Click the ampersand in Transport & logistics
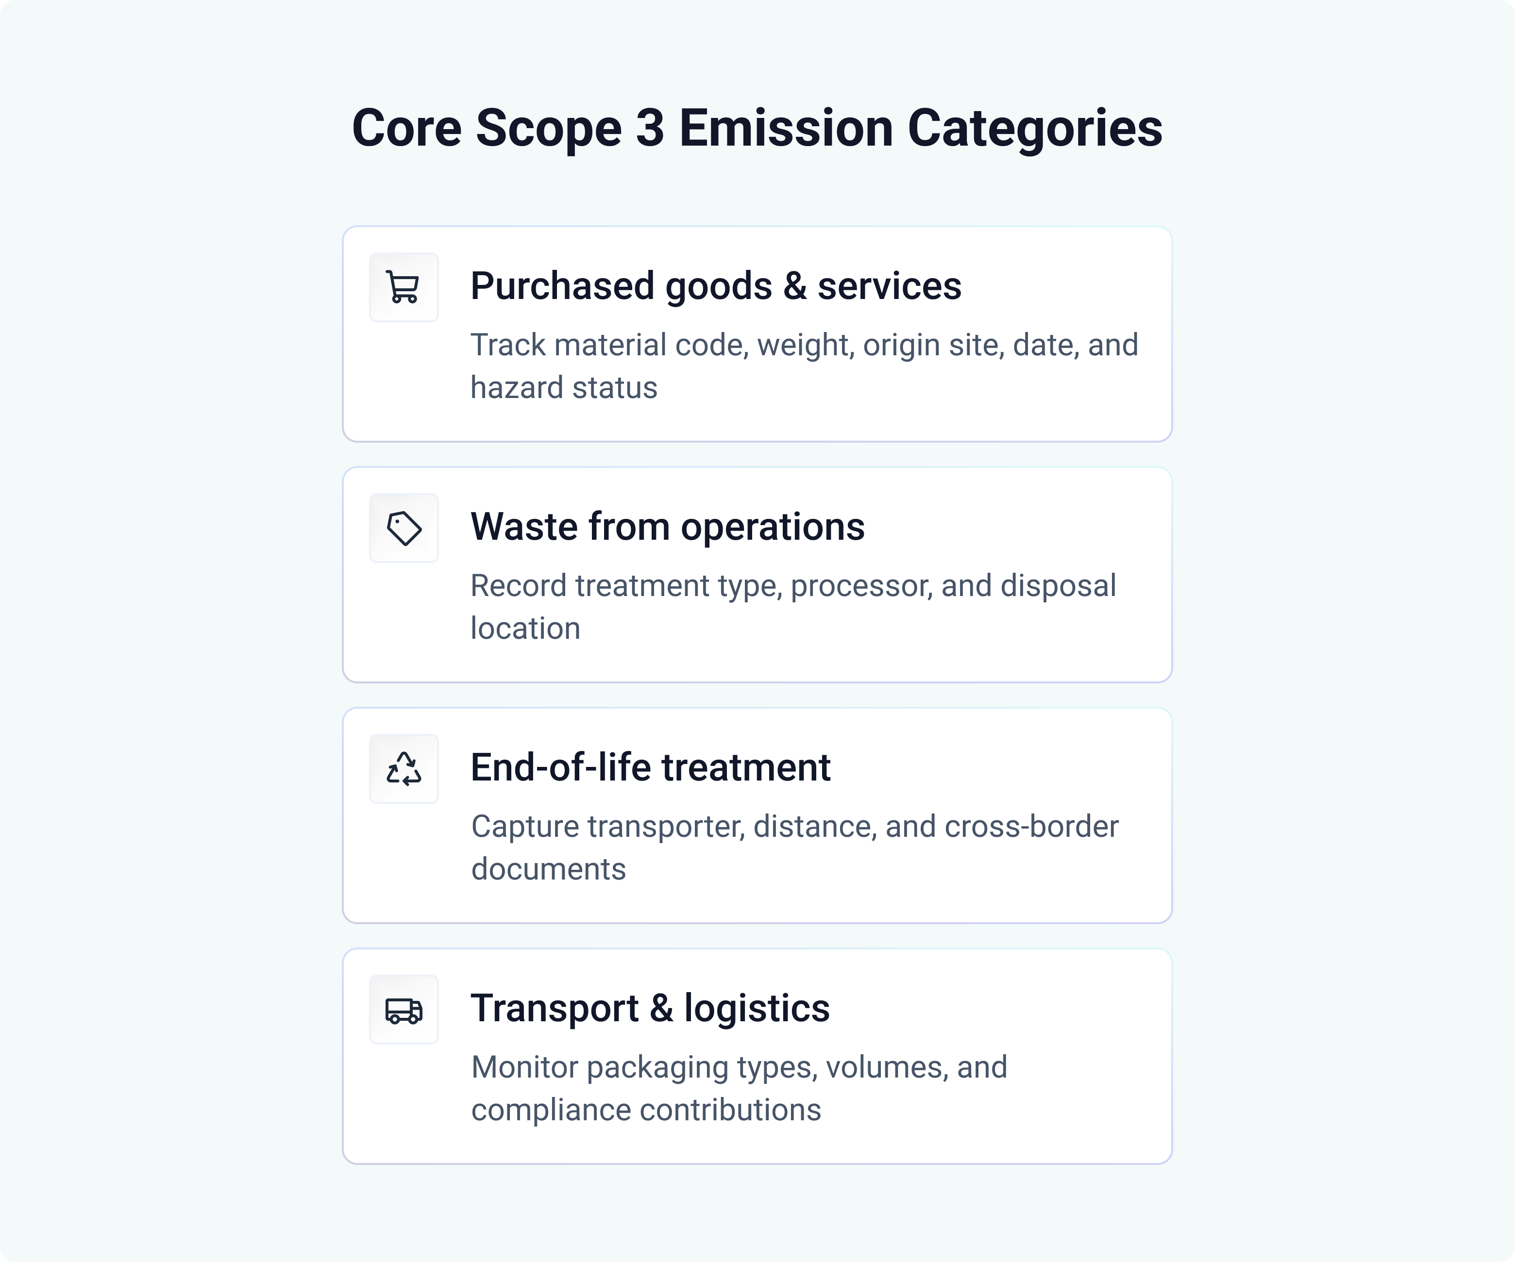This screenshot has width=1515, height=1262. coord(661,1008)
